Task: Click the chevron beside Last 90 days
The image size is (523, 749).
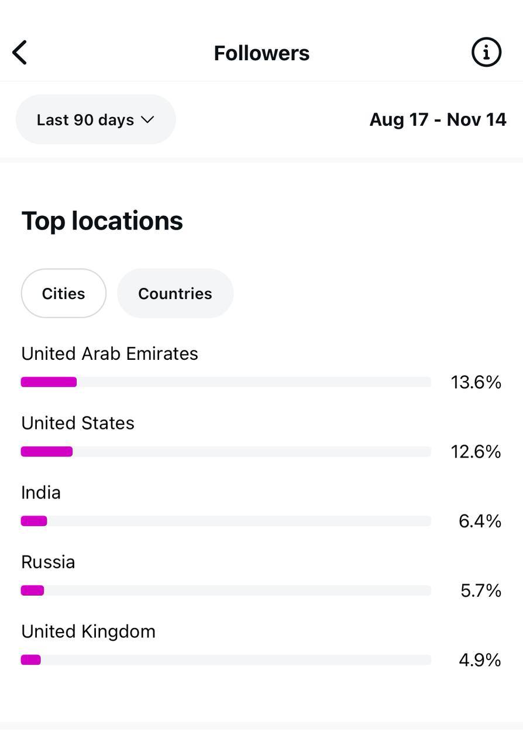Action: pos(147,120)
